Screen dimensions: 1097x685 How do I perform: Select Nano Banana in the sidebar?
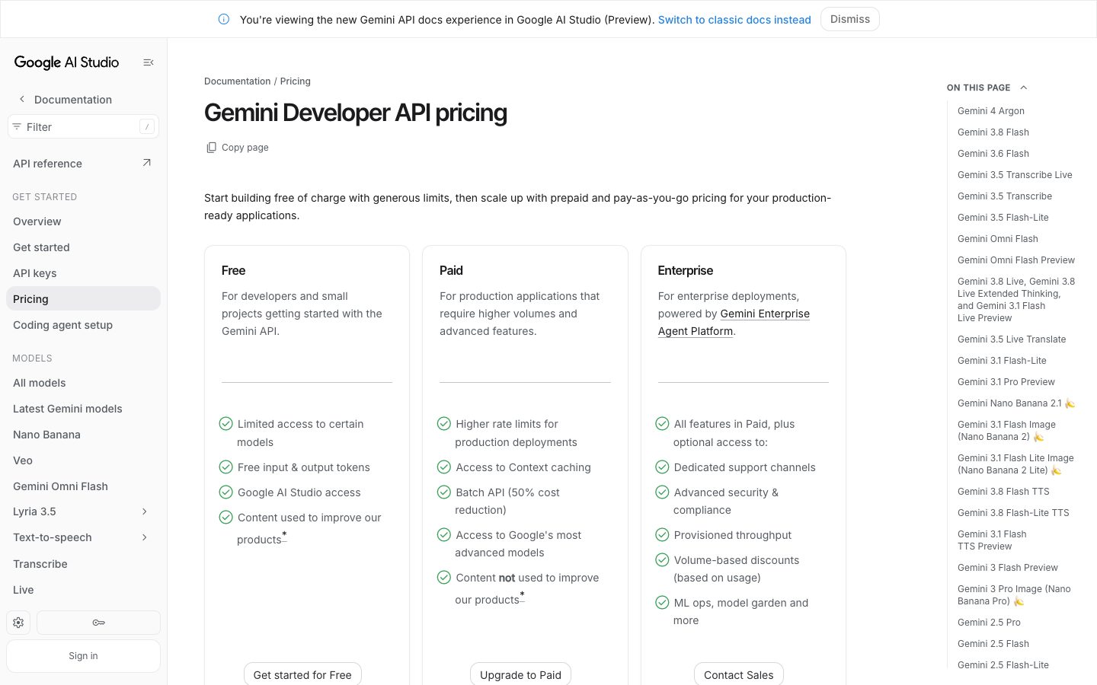click(83, 435)
